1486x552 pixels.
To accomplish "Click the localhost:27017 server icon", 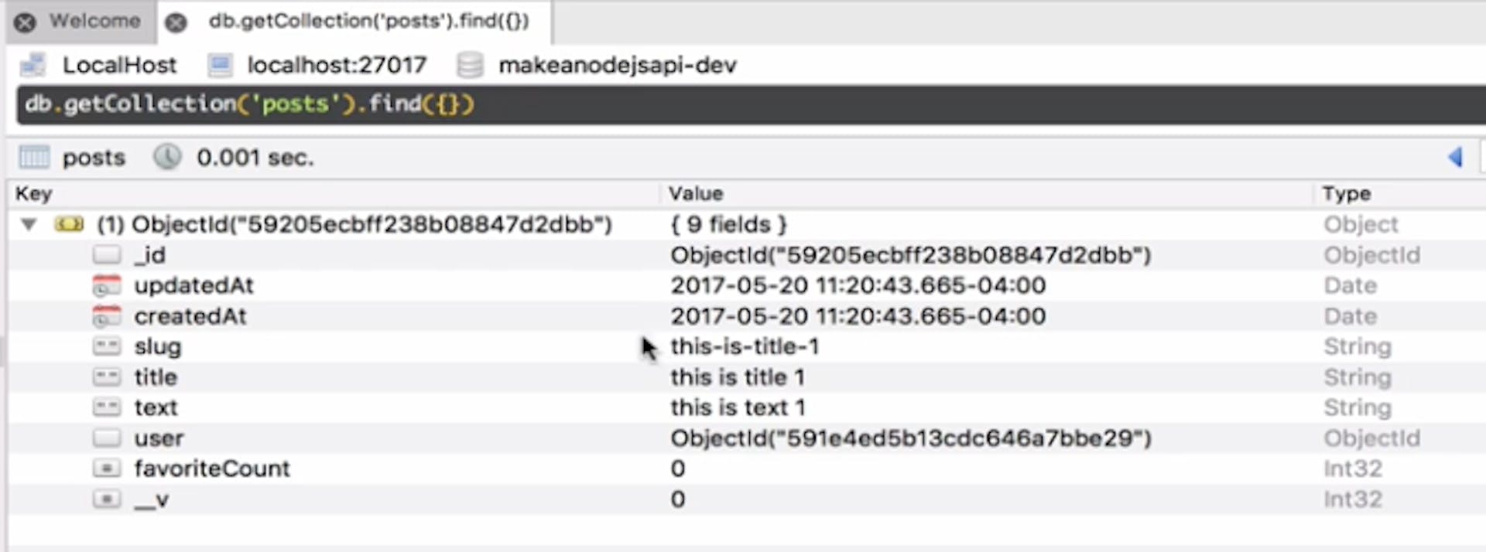I will click(220, 65).
